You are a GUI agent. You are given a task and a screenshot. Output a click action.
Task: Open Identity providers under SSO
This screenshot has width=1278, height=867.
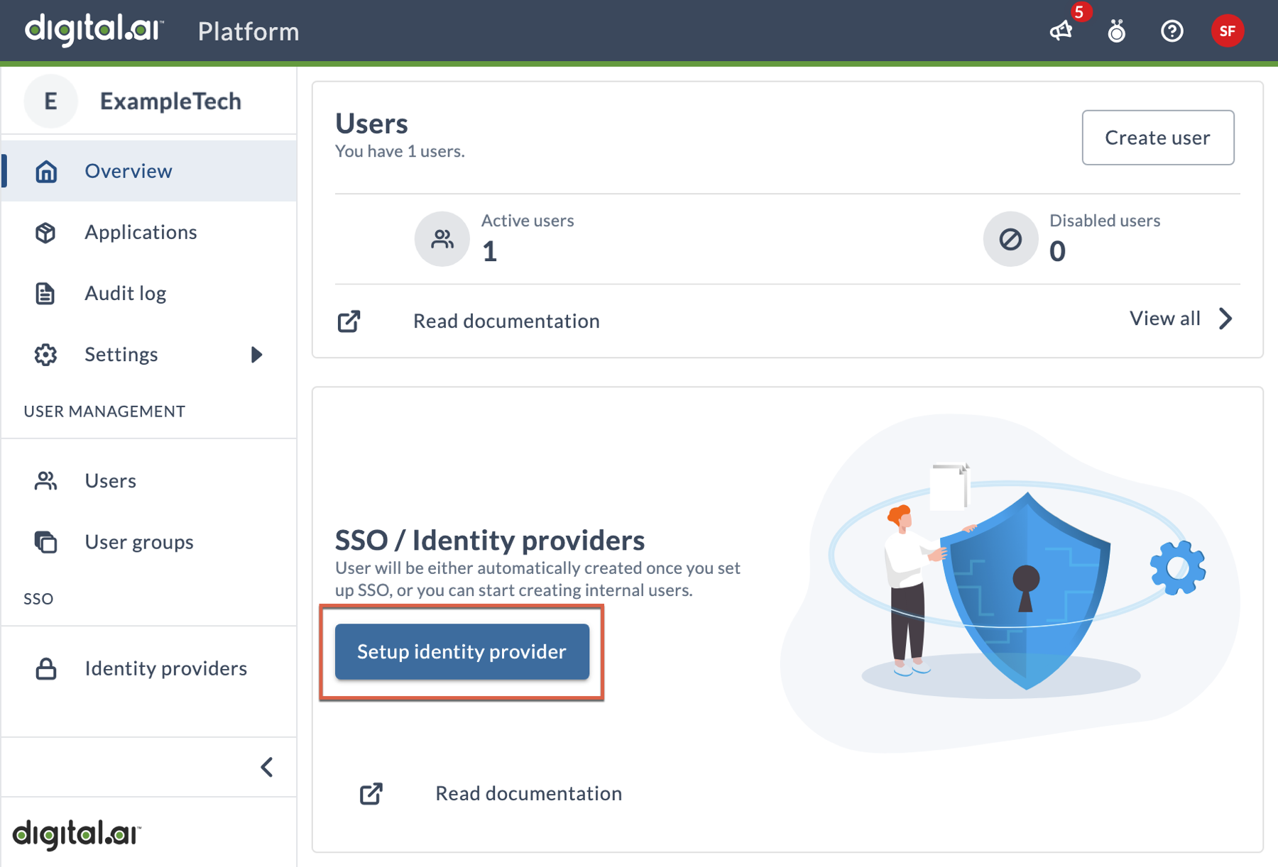[x=149, y=668]
